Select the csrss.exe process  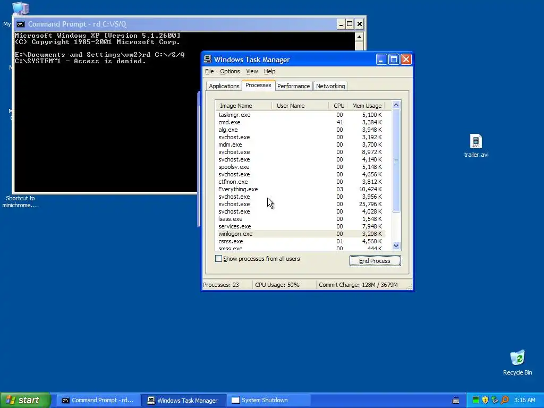coord(301,241)
